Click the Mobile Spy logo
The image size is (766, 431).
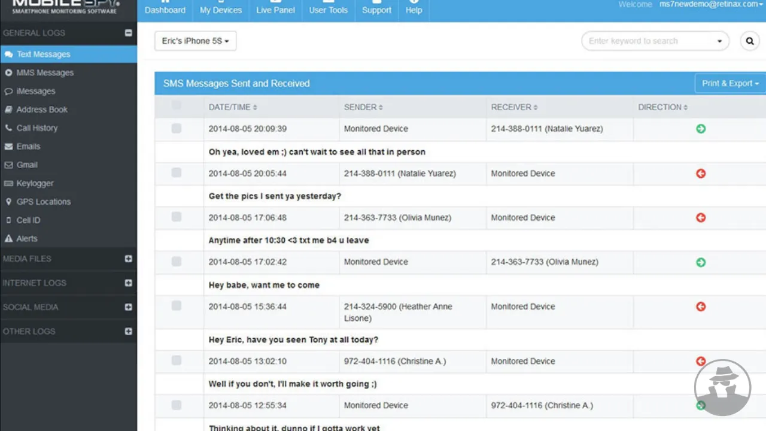click(66, 7)
